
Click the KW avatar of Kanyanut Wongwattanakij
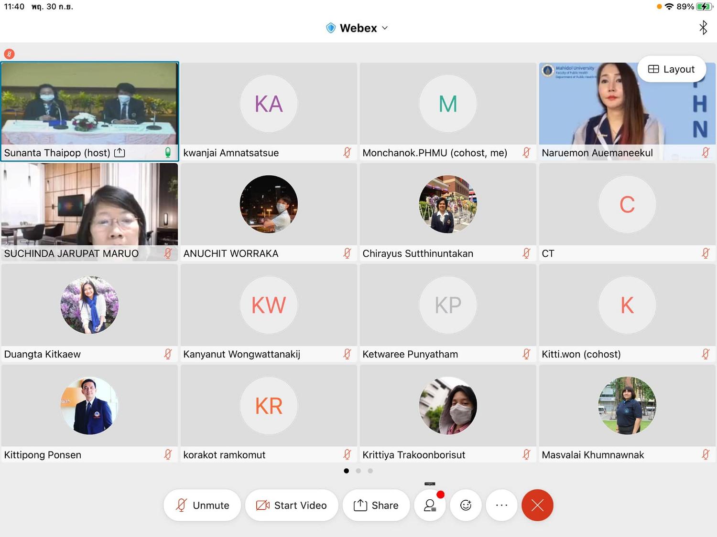point(269,305)
